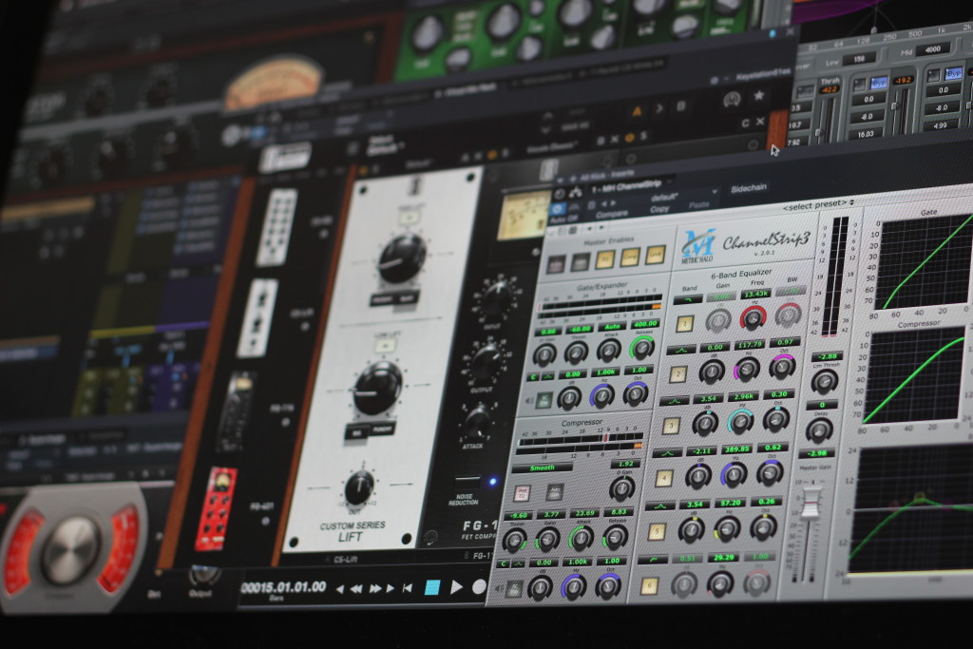
Task: Click the compressor Thresh knob
Action: point(514,541)
